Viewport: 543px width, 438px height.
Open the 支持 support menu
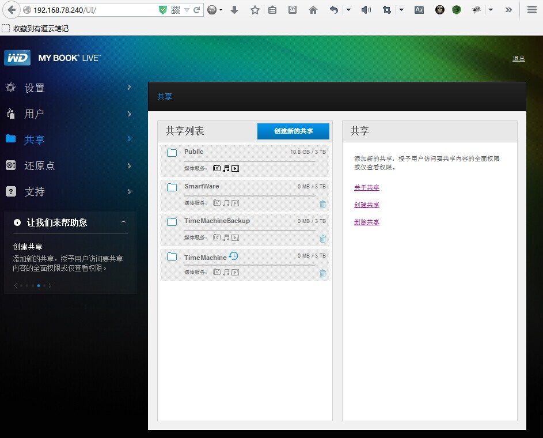(35, 191)
